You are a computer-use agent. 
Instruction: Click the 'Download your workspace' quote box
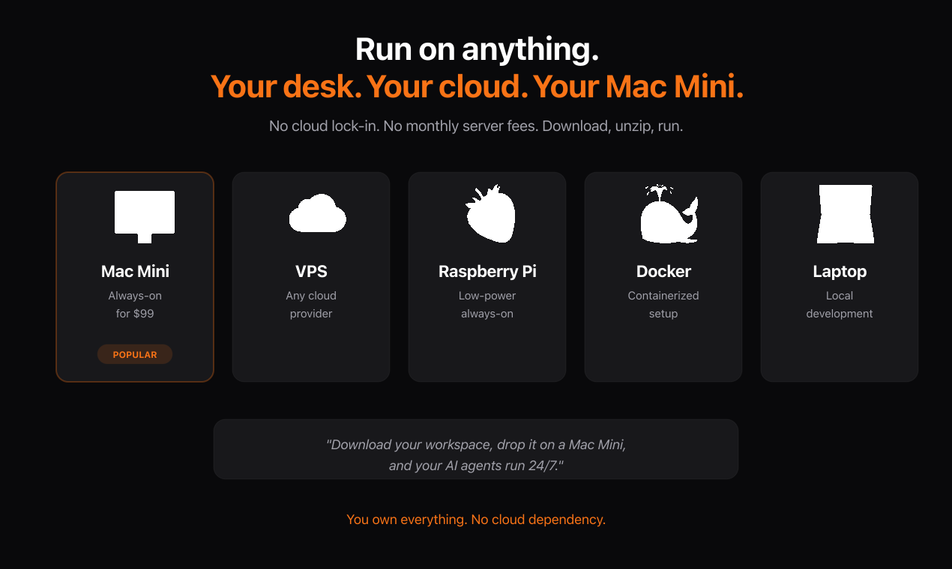click(476, 449)
